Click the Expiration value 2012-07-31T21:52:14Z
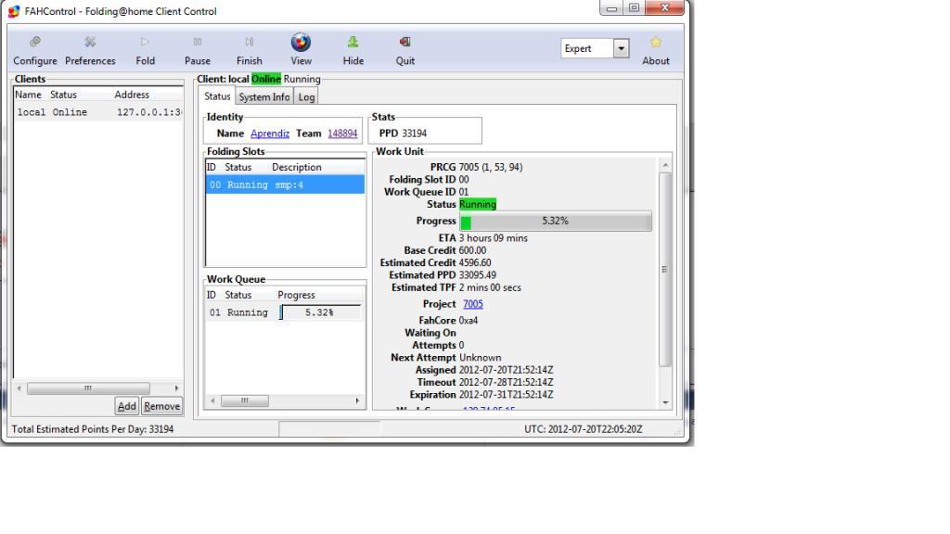This screenshot has width=950, height=534. click(506, 395)
